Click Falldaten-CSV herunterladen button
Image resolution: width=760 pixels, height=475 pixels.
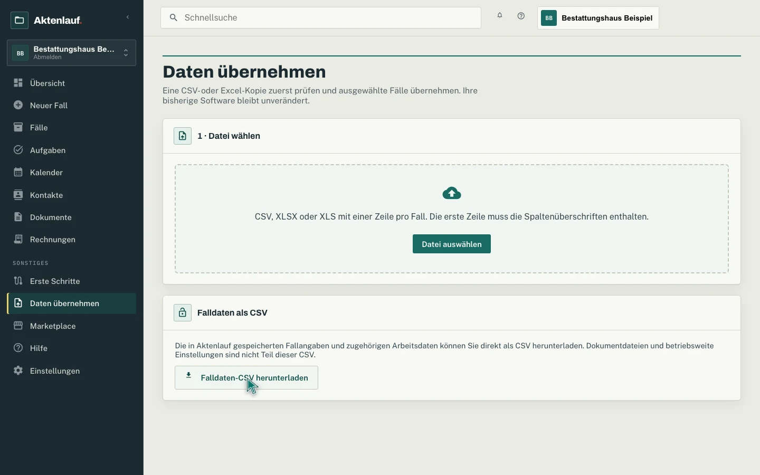246,378
